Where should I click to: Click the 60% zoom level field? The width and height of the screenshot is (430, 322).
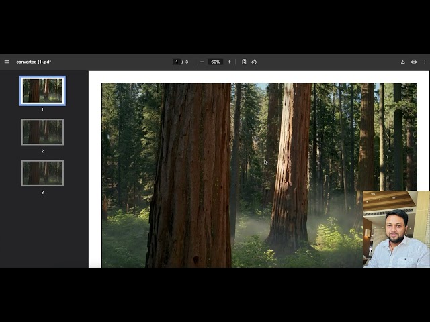coord(215,62)
